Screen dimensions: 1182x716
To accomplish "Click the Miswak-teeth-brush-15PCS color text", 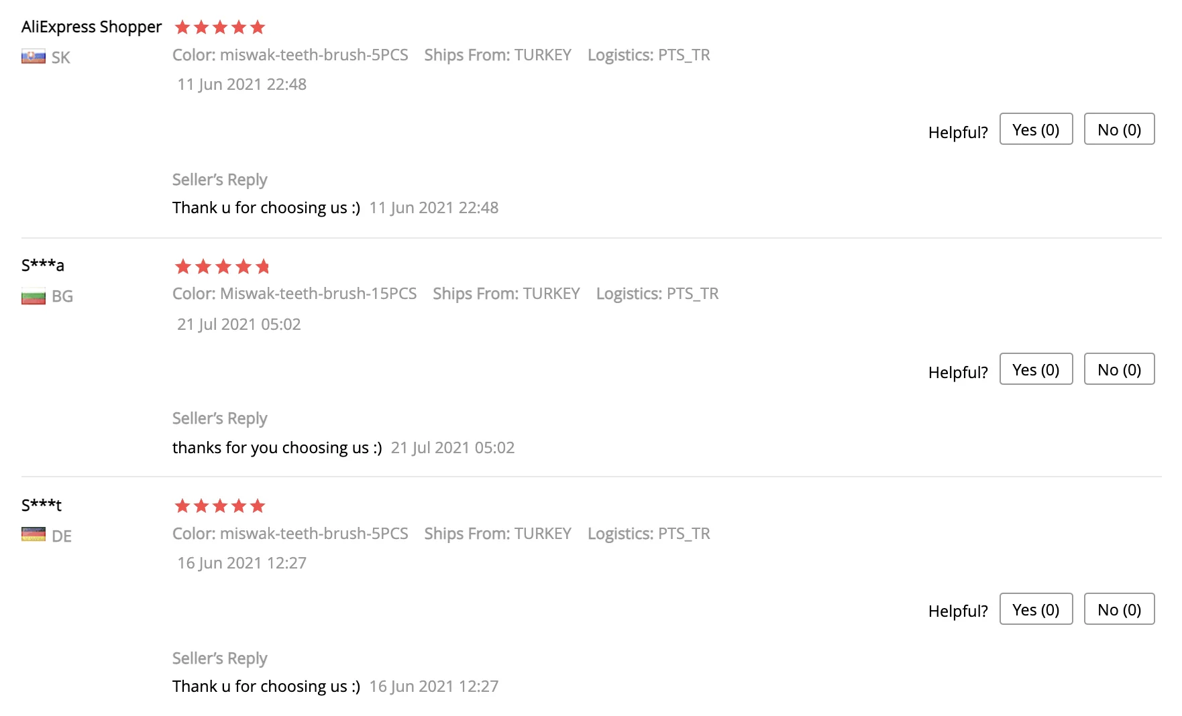I will point(294,294).
